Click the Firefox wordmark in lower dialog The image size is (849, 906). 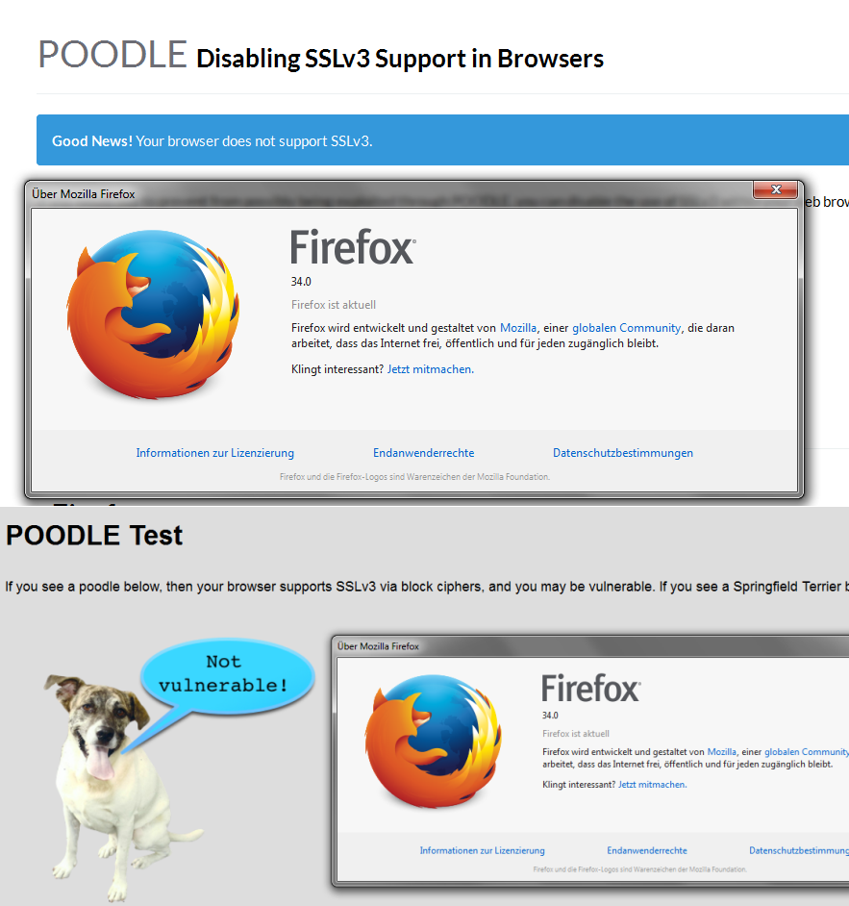tap(590, 688)
